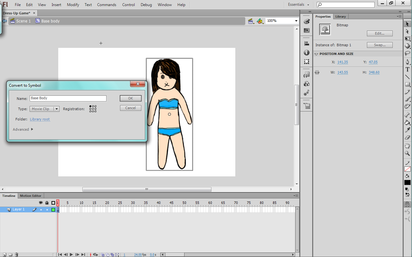Open the Info panel icon

(306, 52)
